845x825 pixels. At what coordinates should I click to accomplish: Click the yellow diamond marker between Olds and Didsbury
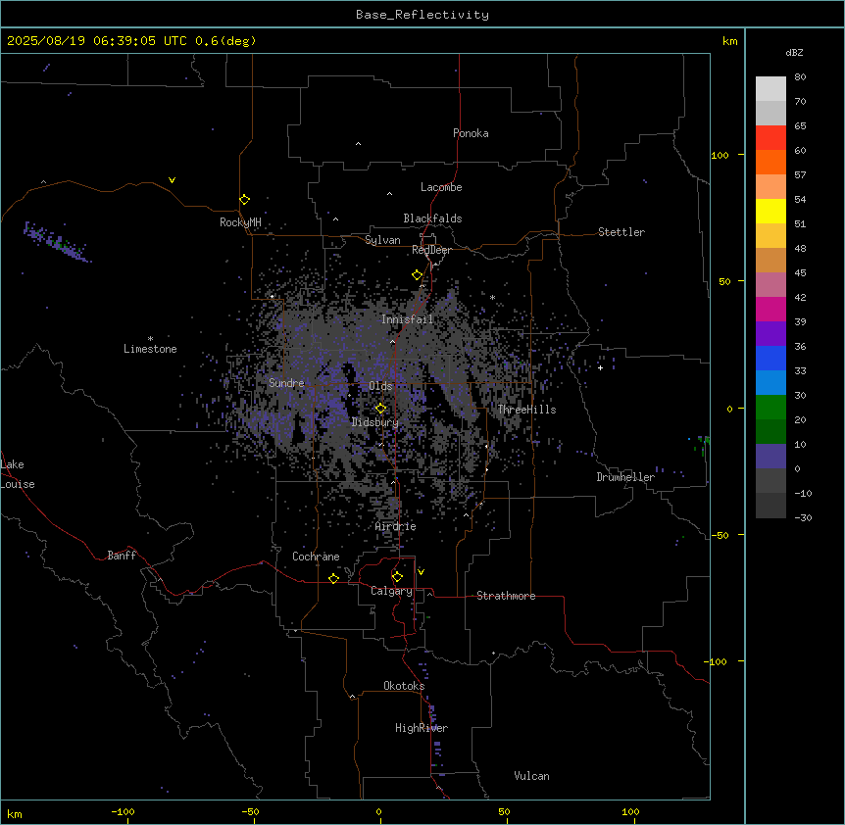[380, 409]
